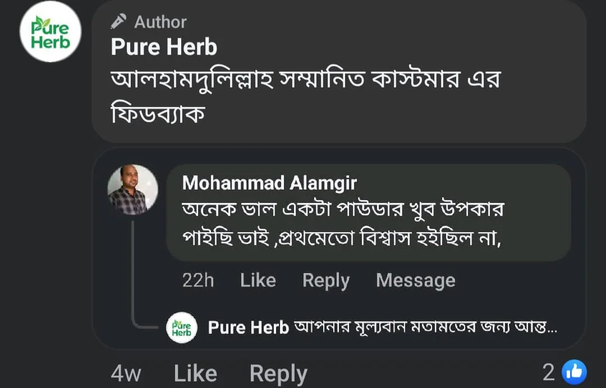Message Mohammad Alamgir from his comment
606x388 pixels.
click(415, 280)
